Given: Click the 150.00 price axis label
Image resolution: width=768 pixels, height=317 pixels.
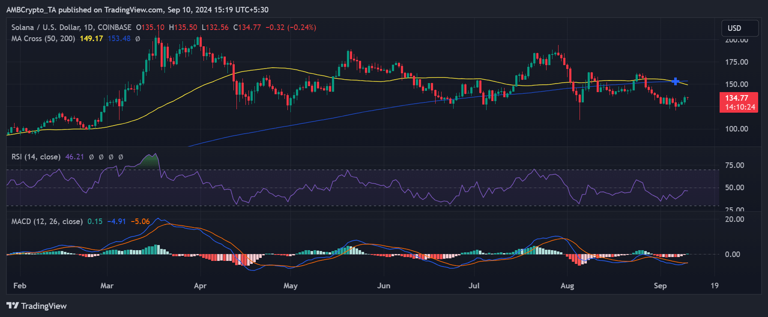Looking at the screenshot, I should [736, 84].
